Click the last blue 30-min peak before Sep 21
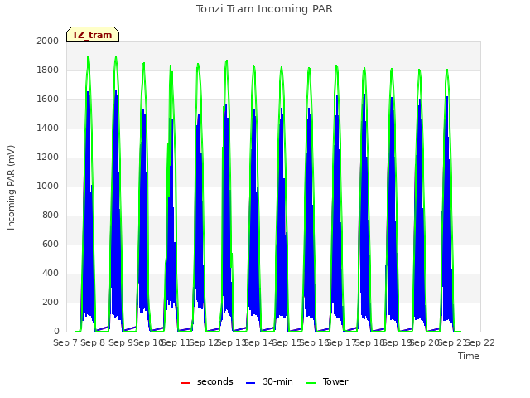 pyautogui.click(x=447, y=97)
